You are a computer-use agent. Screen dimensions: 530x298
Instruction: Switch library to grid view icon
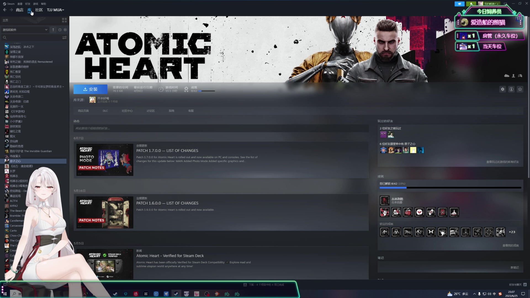(x=64, y=20)
